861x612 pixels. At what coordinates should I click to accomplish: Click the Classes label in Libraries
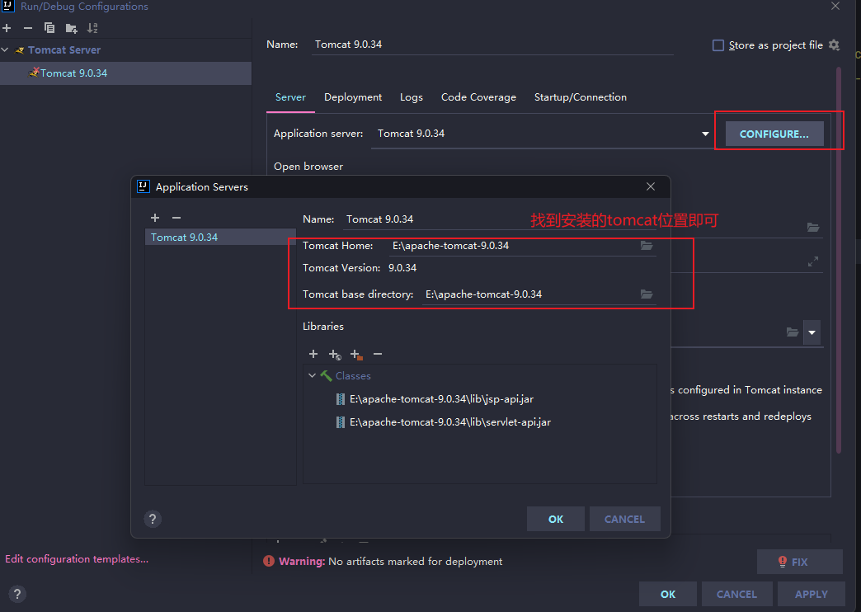click(x=353, y=376)
